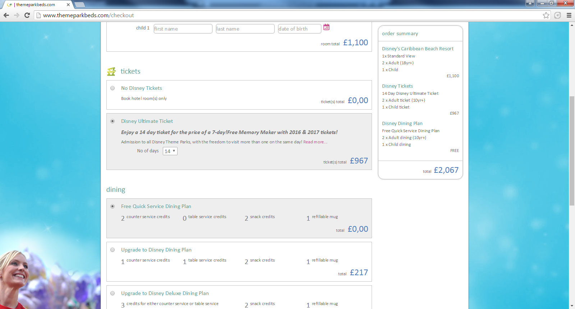Screen dimensions: 575x309
Task: Reload the checkout page
Action: pos(27,15)
